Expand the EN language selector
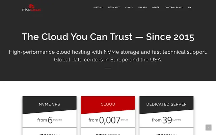This screenshot has width=216, height=135. pos(190,7)
